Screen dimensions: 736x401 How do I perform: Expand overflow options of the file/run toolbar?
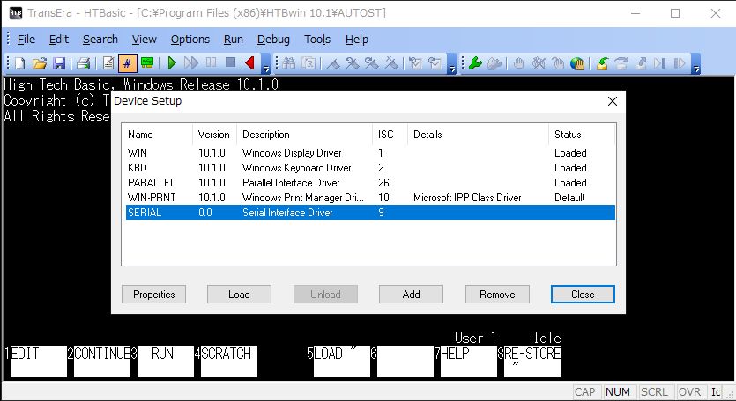[x=265, y=63]
